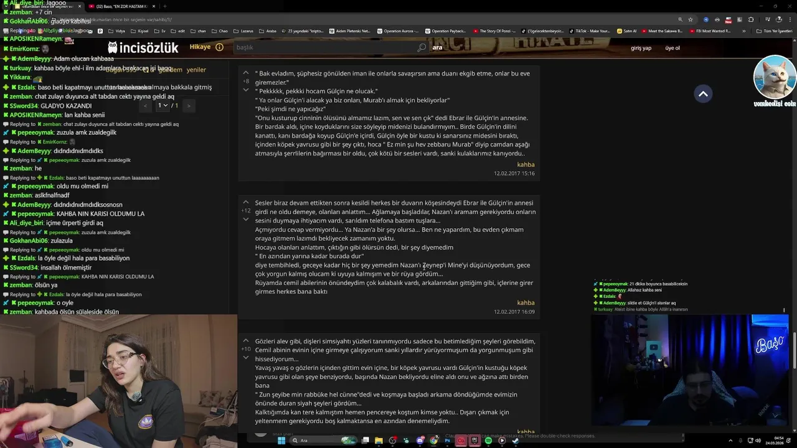Screen dimensions: 797x448
Task: Open entry timestamp 12.02.2017 15:16
Action: (514, 174)
